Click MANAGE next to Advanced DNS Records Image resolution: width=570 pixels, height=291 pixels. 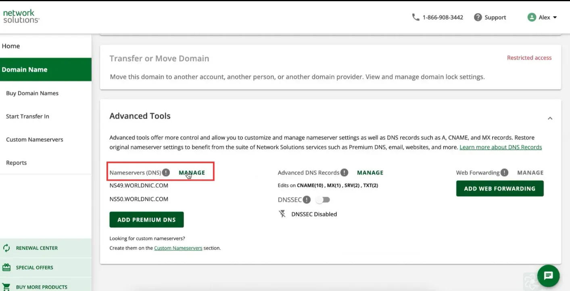pyautogui.click(x=370, y=173)
